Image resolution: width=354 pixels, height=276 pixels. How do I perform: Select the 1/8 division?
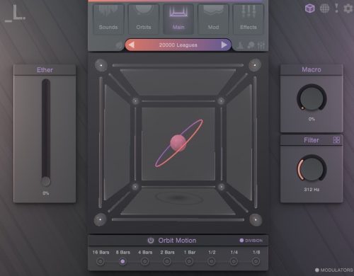point(256,261)
